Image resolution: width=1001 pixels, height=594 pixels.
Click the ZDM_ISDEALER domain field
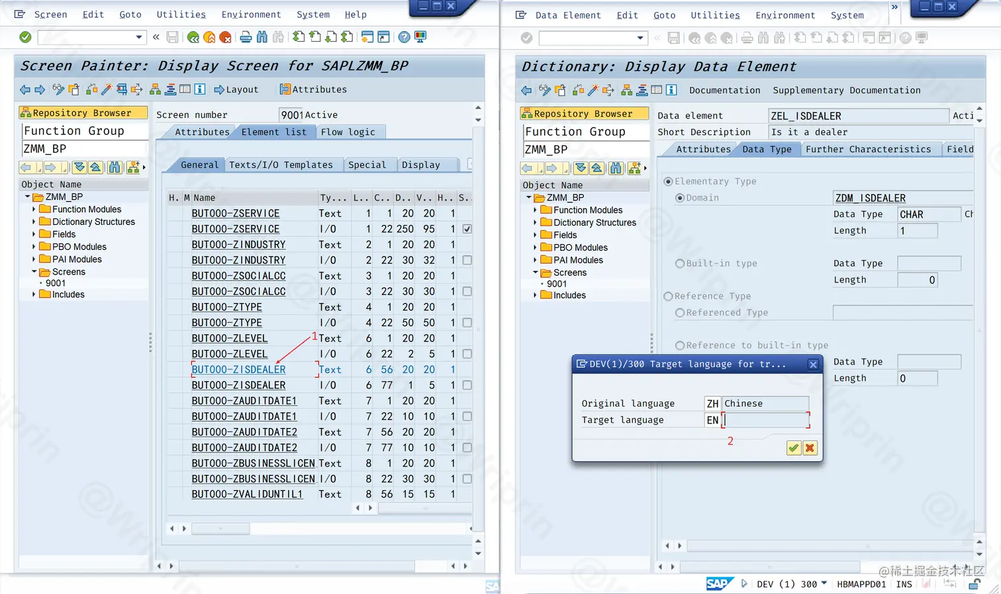902,198
